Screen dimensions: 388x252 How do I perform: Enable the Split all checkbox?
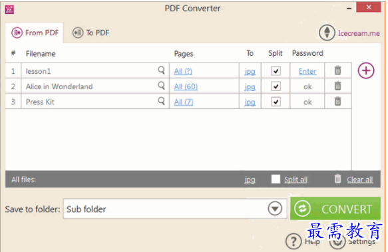tap(276, 179)
